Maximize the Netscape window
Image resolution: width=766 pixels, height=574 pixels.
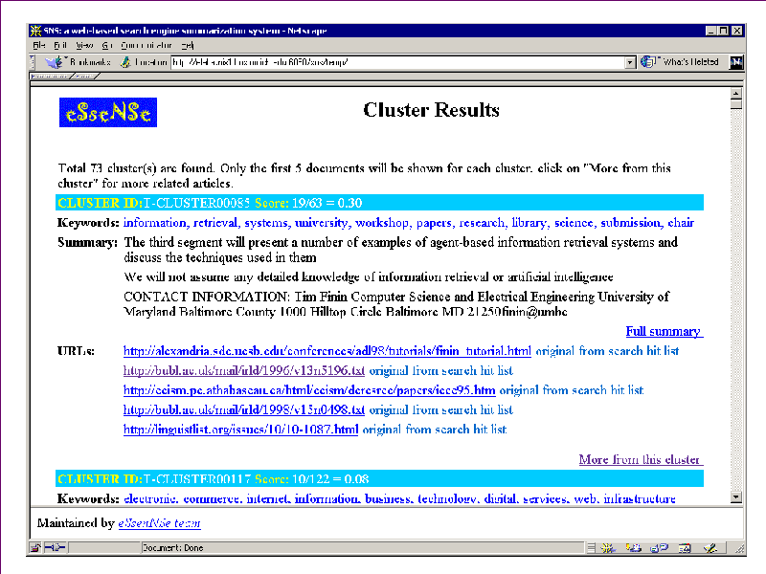(x=724, y=31)
